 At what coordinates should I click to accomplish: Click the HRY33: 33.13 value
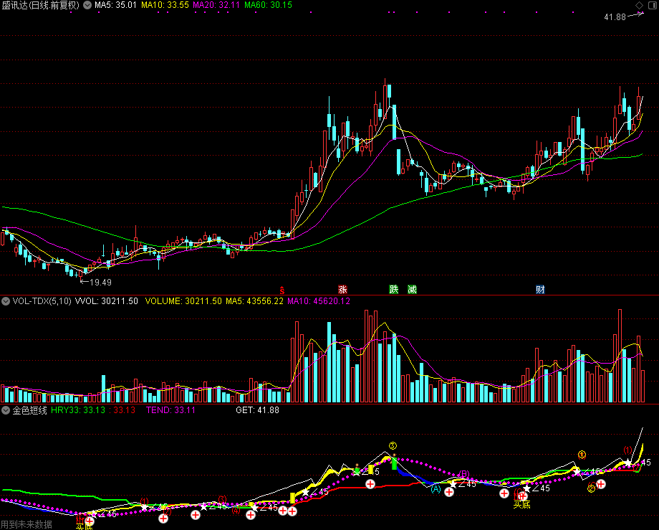click(78, 410)
